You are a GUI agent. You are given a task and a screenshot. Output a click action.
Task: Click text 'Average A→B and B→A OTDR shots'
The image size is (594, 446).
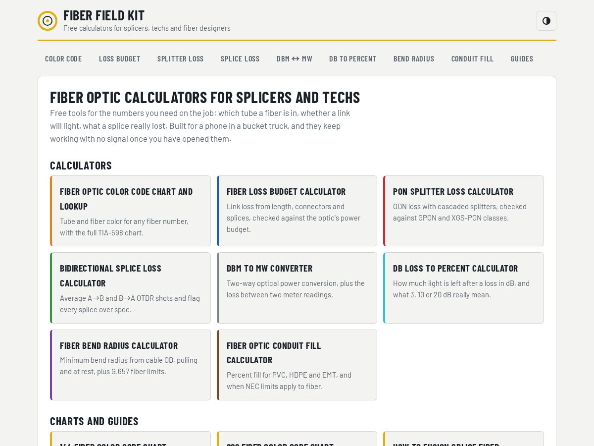(x=130, y=304)
